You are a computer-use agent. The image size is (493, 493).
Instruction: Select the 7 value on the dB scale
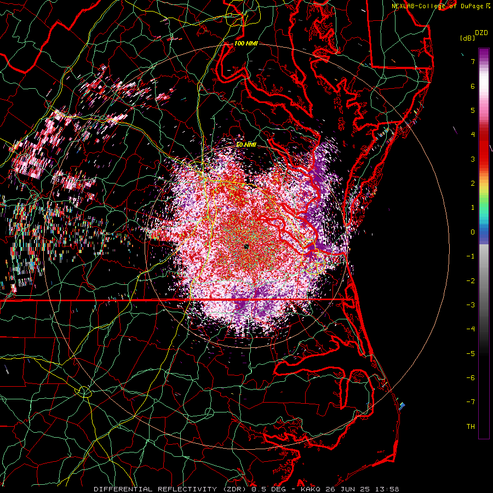[x=473, y=61]
